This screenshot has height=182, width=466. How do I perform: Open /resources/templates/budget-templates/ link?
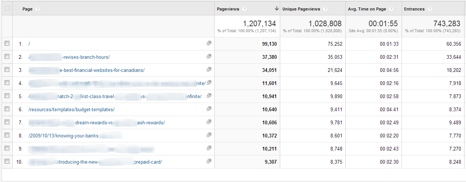point(72,110)
